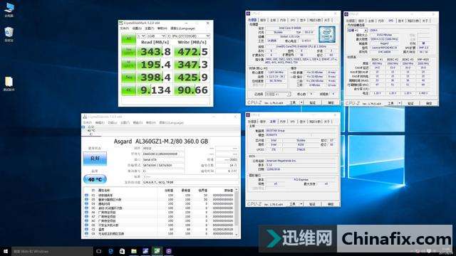Image resolution: width=456 pixels, height=256 pixels.
Task: Open 工具 dropdown arrow in the CPU-Z mainboard window
Action: pyautogui.click(x=301, y=204)
